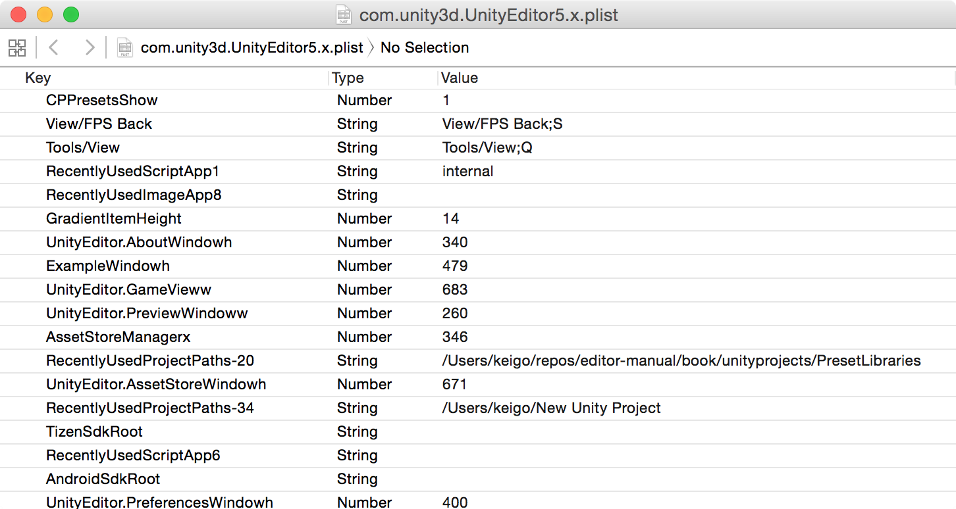Change Type dropdown of View/FPS Back
The width and height of the screenshot is (956, 509).
pos(358,124)
